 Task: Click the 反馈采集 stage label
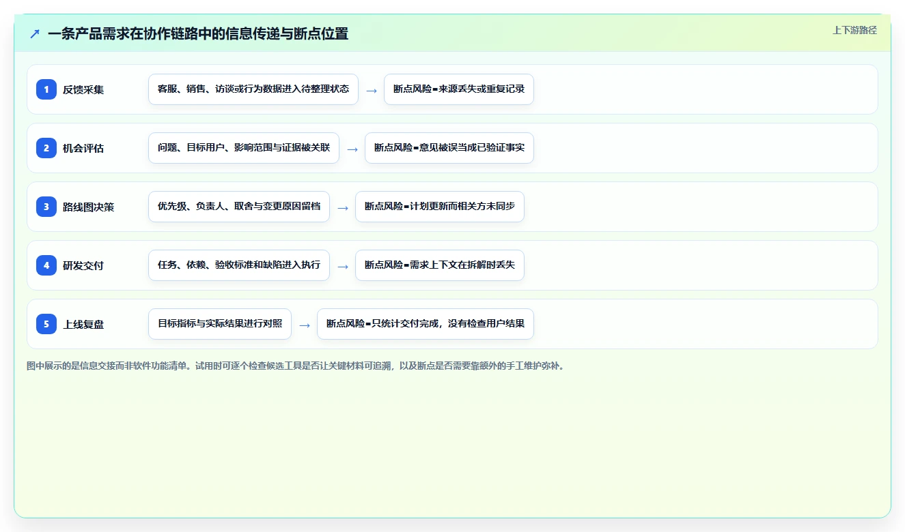(83, 89)
